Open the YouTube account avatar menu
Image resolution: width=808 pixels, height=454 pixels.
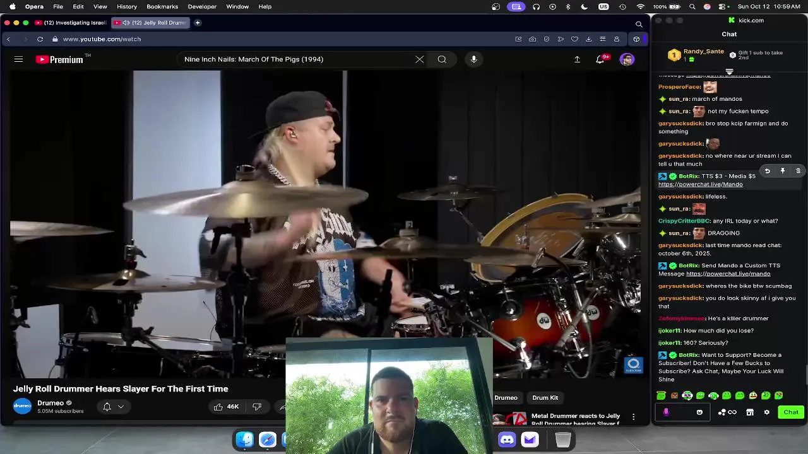click(627, 59)
